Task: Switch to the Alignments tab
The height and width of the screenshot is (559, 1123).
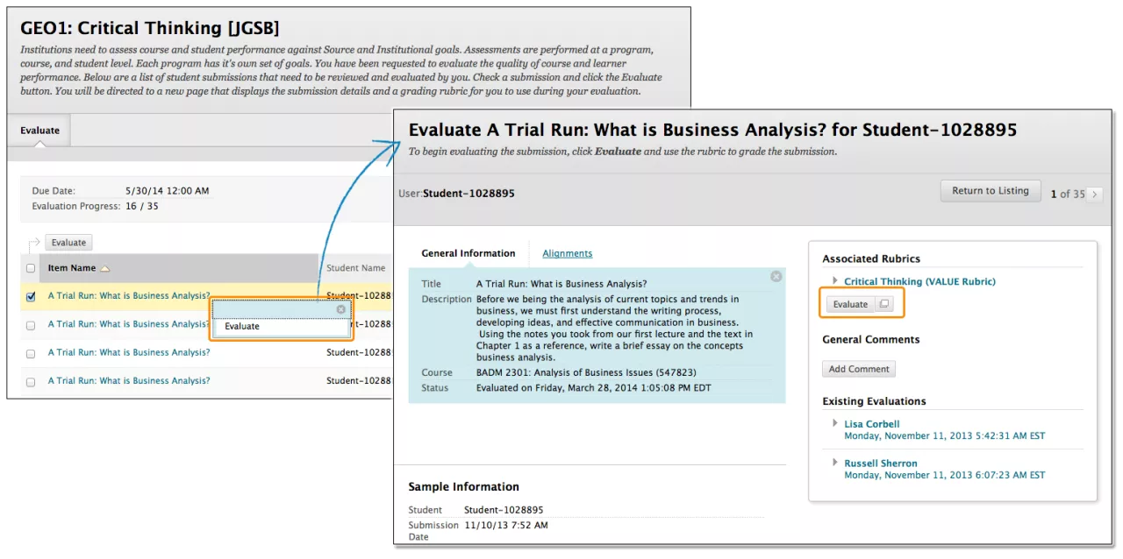Action: [567, 253]
